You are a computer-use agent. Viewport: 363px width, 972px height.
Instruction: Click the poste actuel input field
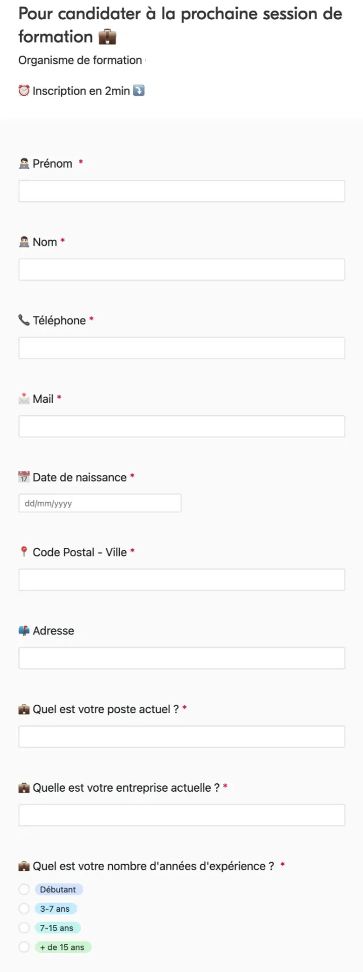[x=181, y=737]
